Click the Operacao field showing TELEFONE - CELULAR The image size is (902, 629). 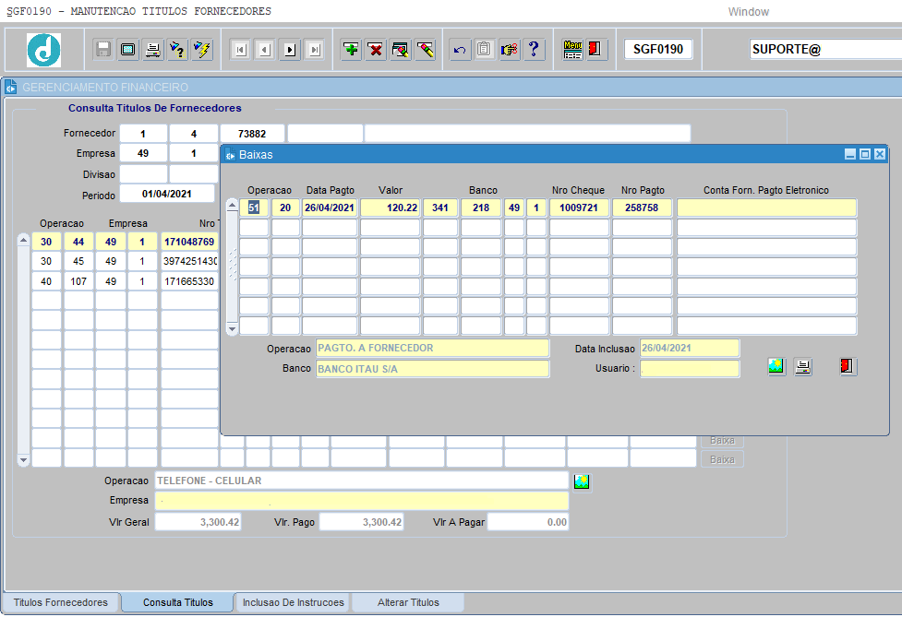click(x=362, y=481)
